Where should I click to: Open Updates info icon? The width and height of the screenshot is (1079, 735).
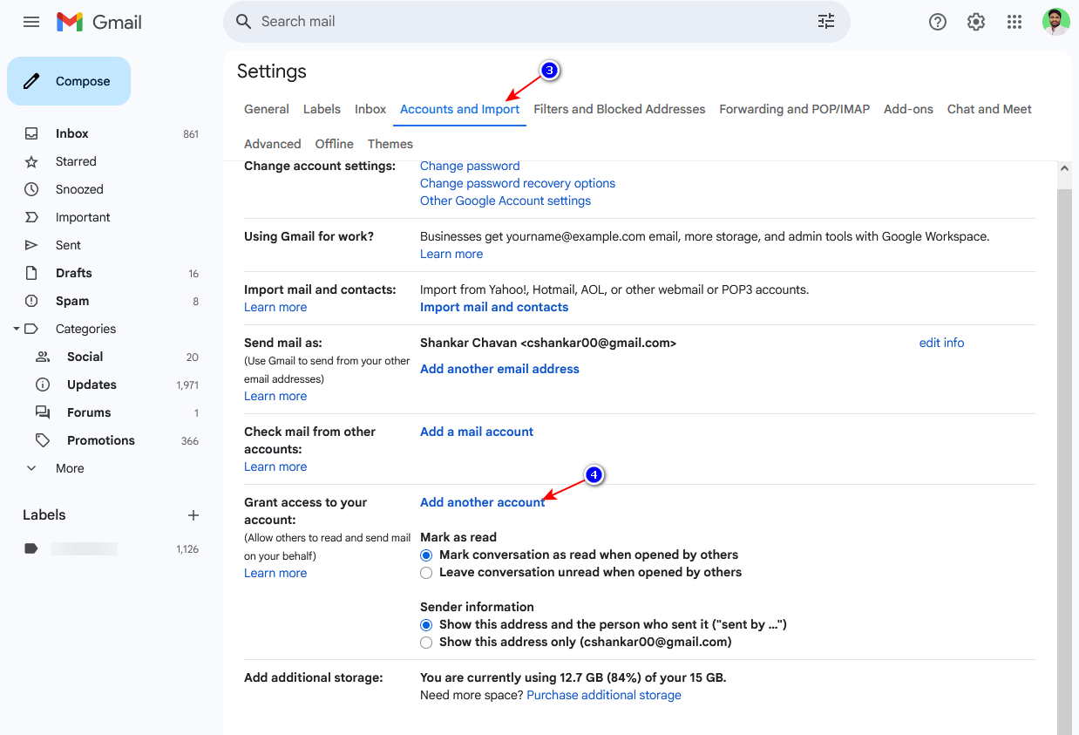(x=42, y=385)
